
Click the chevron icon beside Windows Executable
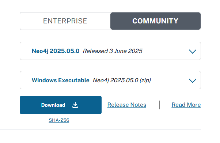pos(193,80)
